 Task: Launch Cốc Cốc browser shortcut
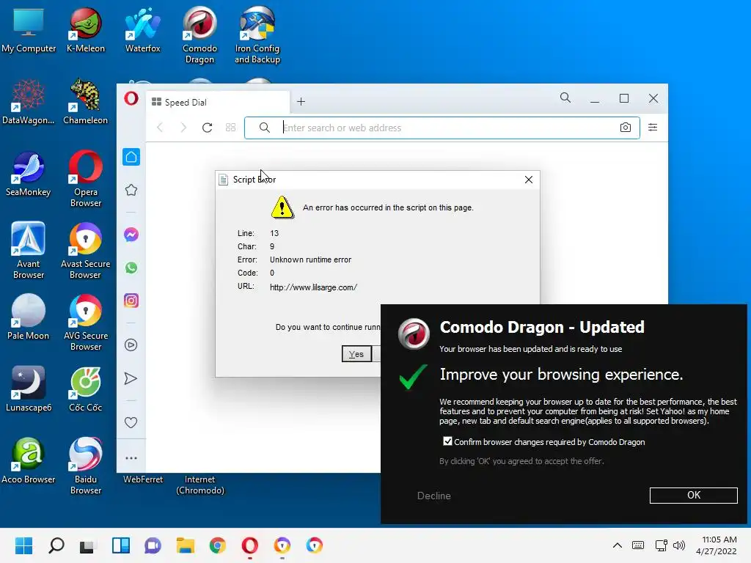pyautogui.click(x=85, y=389)
